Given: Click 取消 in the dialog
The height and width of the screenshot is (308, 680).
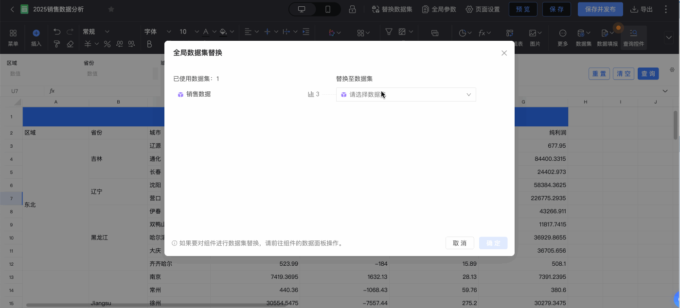Looking at the screenshot, I should (x=460, y=243).
